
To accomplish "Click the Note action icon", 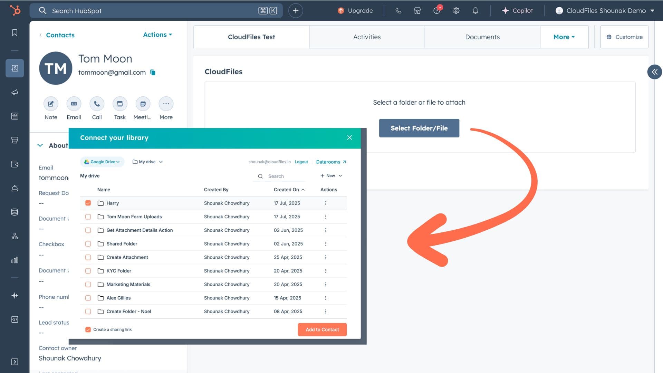I will coord(51,104).
